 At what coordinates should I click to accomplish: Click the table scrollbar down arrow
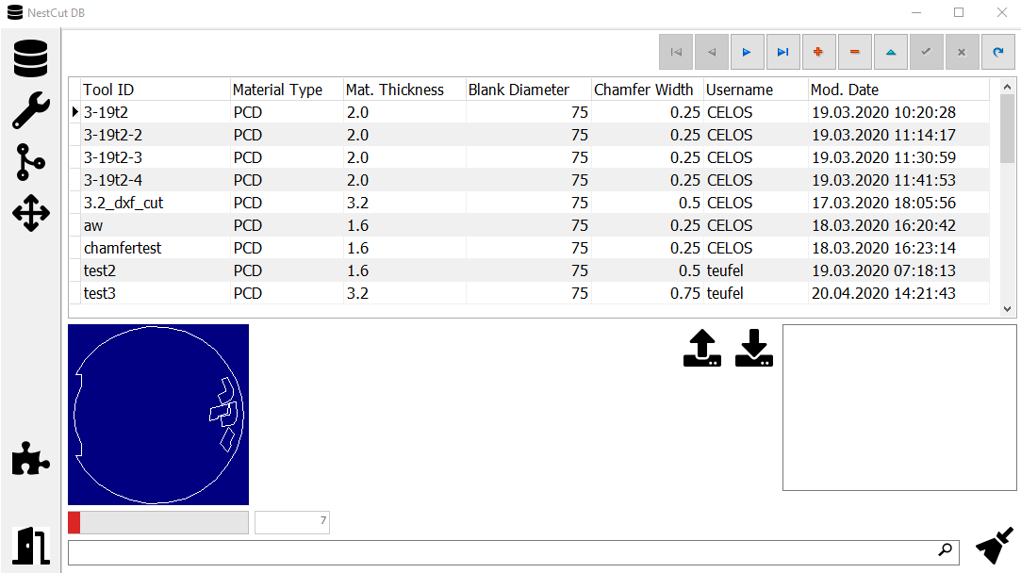tap(1007, 309)
